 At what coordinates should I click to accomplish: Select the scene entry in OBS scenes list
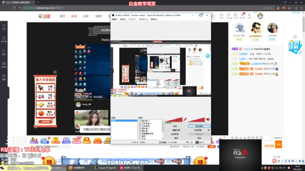pos(124,120)
